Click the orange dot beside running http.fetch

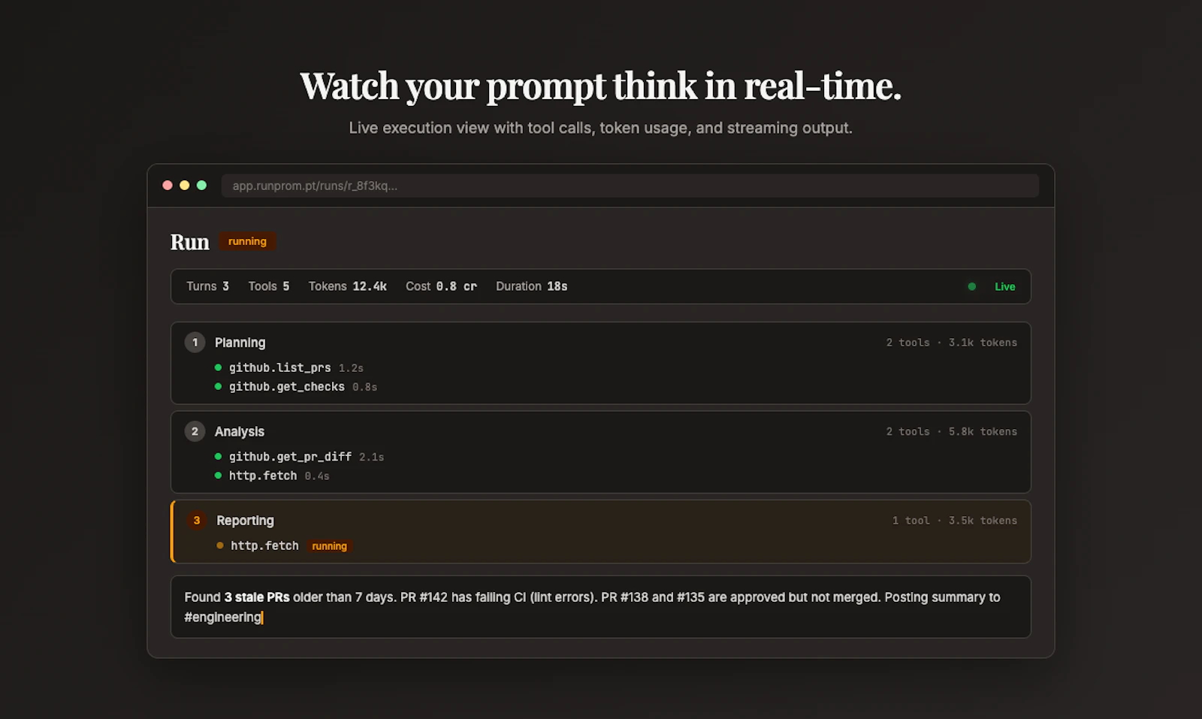point(219,545)
